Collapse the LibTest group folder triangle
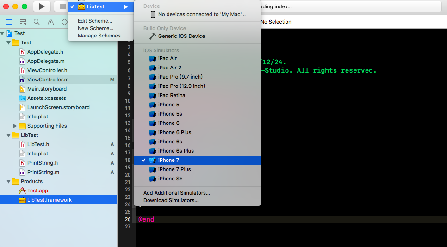 tap(8, 136)
